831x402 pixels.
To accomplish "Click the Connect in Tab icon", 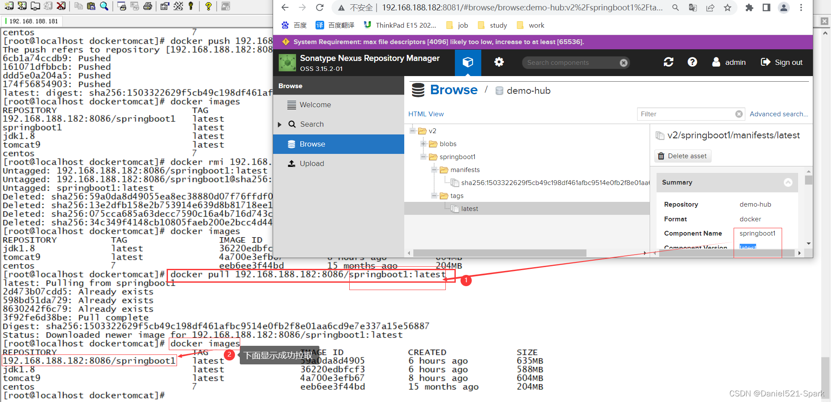I will [35, 6].
